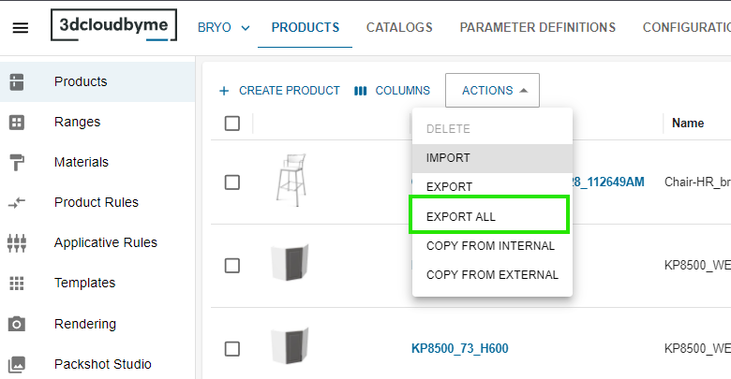
Task: Choose COPY FROM INTERNAL menu entry
Action: click(492, 246)
